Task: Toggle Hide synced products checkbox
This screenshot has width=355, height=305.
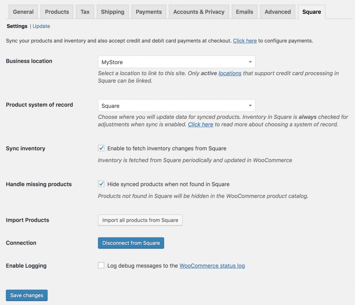Action: [x=101, y=184]
